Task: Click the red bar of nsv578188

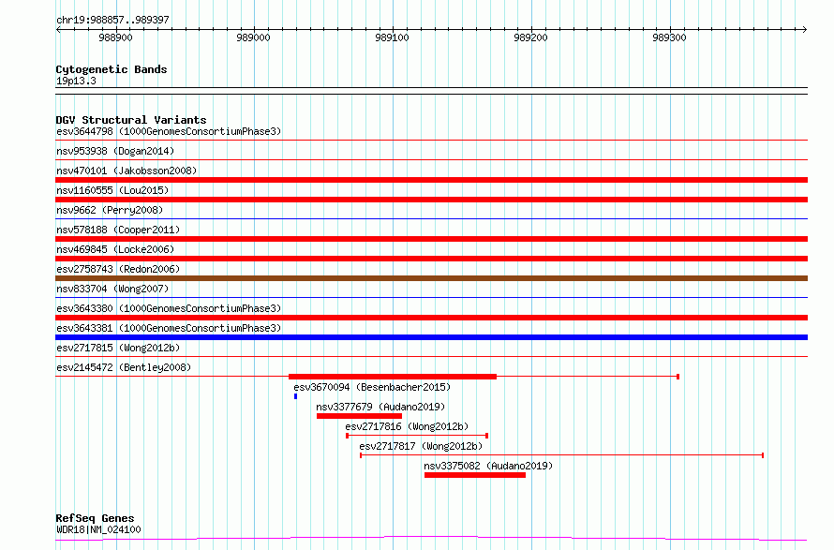Action: click(431, 239)
